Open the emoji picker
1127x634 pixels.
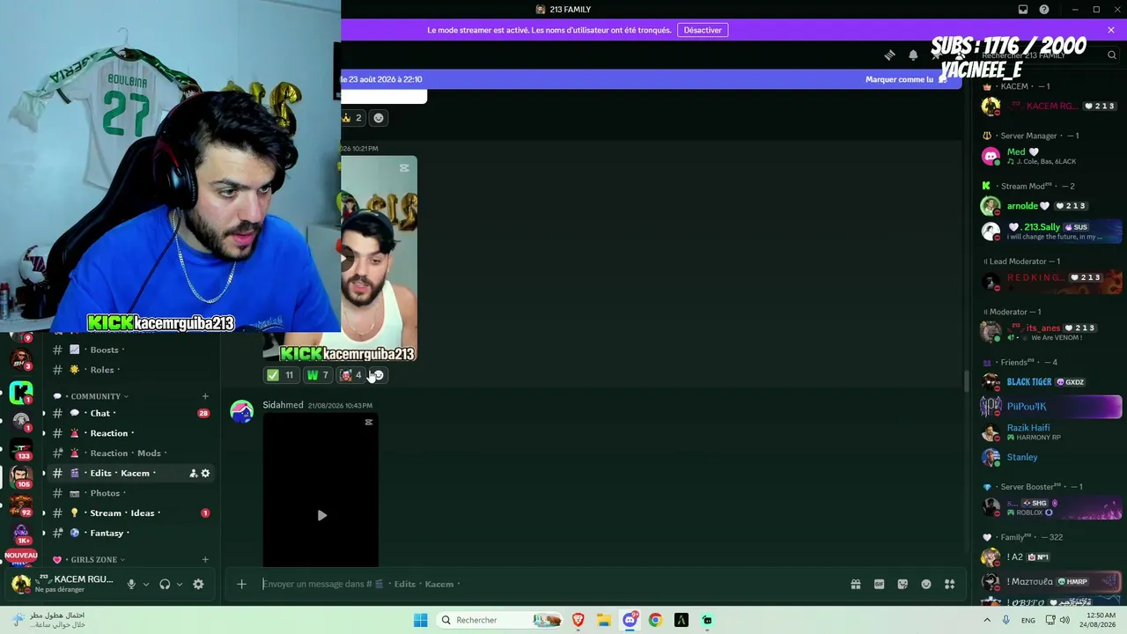[926, 584]
